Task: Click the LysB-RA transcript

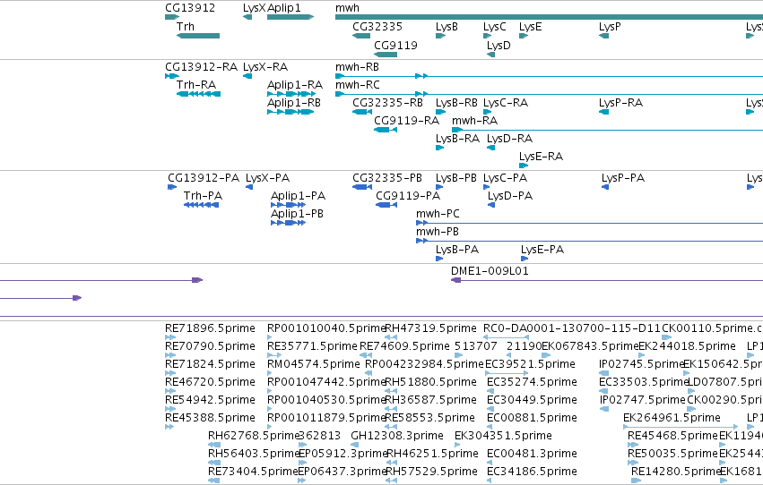Action: 457,139
